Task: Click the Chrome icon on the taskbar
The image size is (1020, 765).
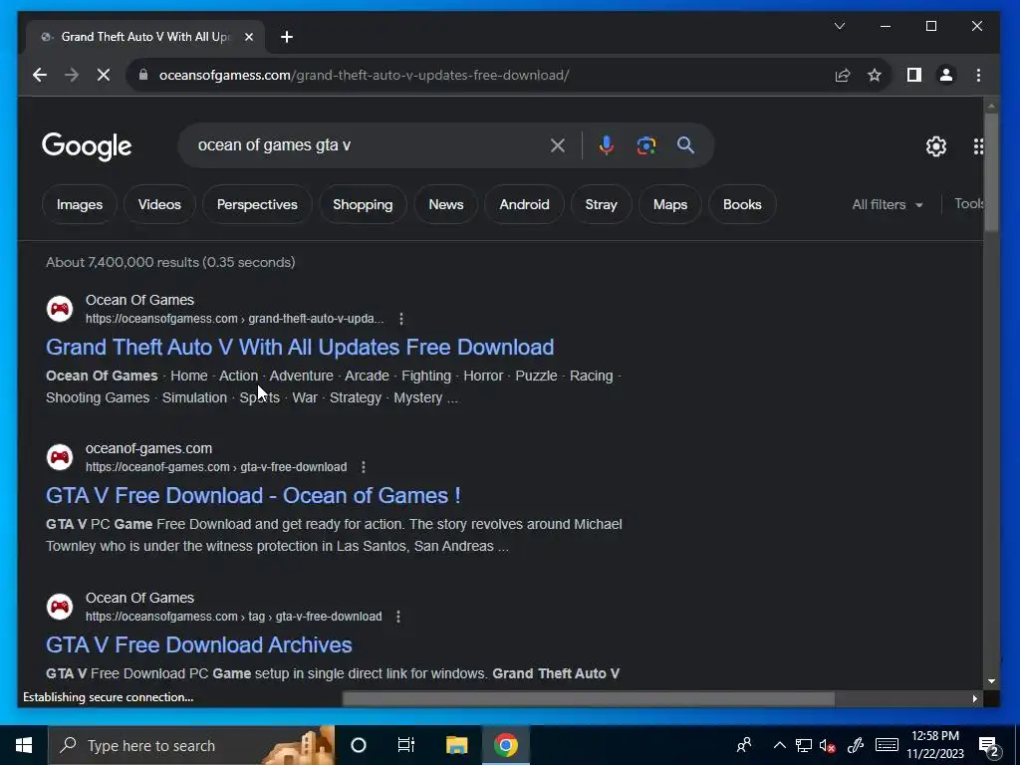Action: pyautogui.click(x=505, y=745)
